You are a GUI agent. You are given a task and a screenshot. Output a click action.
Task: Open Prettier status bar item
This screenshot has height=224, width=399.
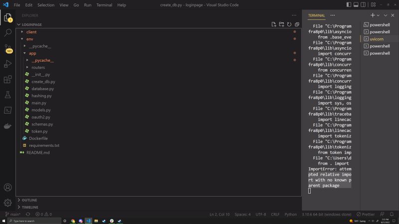pyautogui.click(x=366, y=215)
